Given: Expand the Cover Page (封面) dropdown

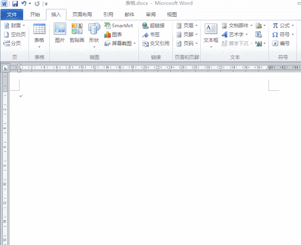Looking at the screenshot, I should coord(24,25).
